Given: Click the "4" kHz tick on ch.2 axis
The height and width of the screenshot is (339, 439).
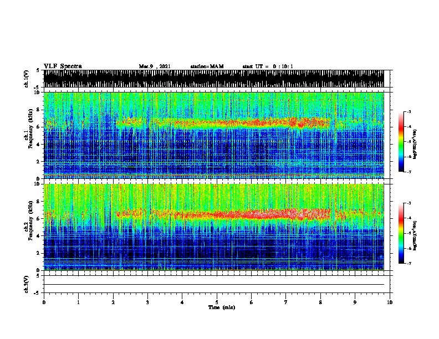Looking at the screenshot, I should (x=39, y=236).
